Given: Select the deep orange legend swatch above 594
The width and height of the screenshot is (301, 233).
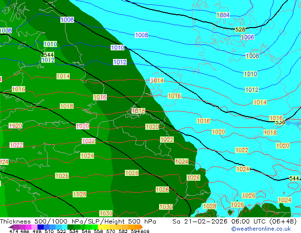Looking at the screenshot, I should [137, 227].
